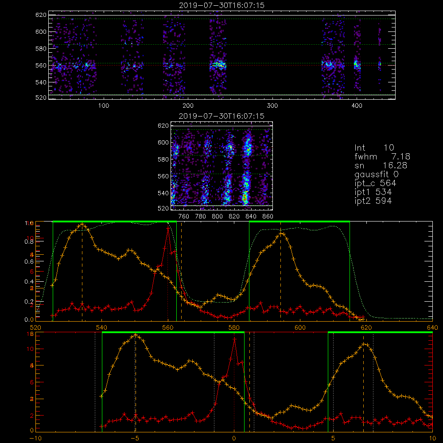
Task: Click x-axis label 860 on middle image
Action: 268,217
